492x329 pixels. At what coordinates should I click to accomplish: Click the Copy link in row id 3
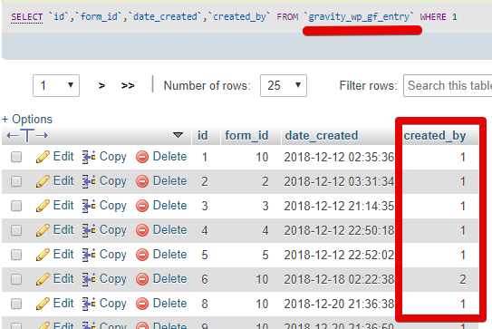(113, 206)
